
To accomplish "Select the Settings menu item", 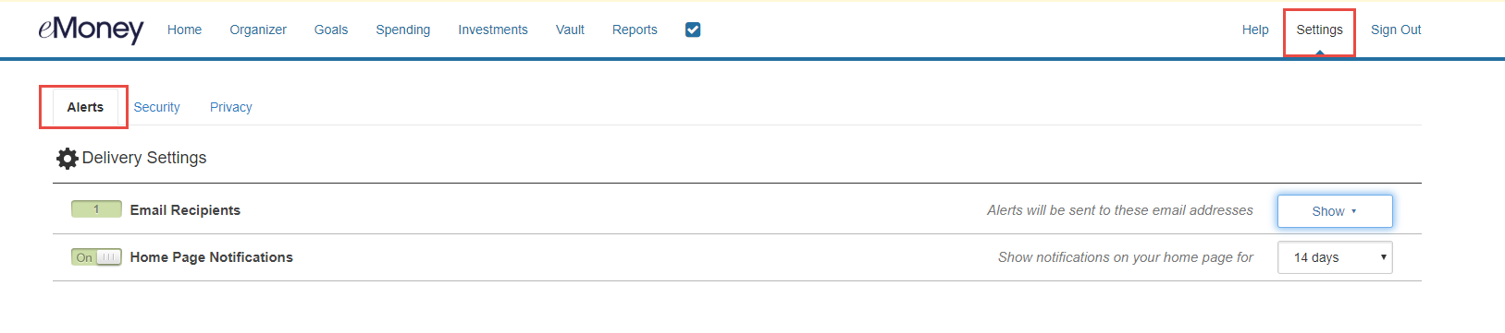I will [x=1319, y=31].
